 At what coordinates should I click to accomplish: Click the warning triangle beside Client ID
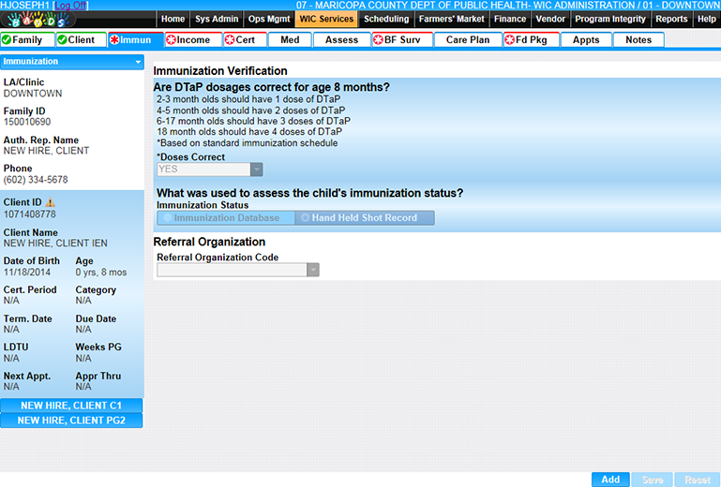(x=51, y=202)
